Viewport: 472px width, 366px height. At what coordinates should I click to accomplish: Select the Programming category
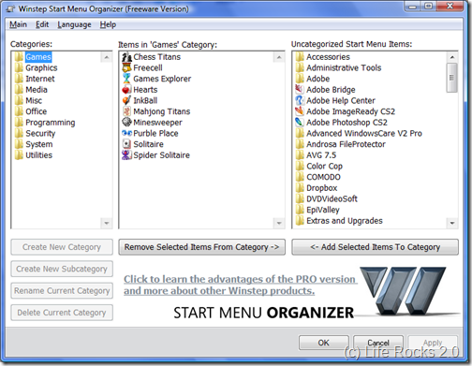(51, 123)
